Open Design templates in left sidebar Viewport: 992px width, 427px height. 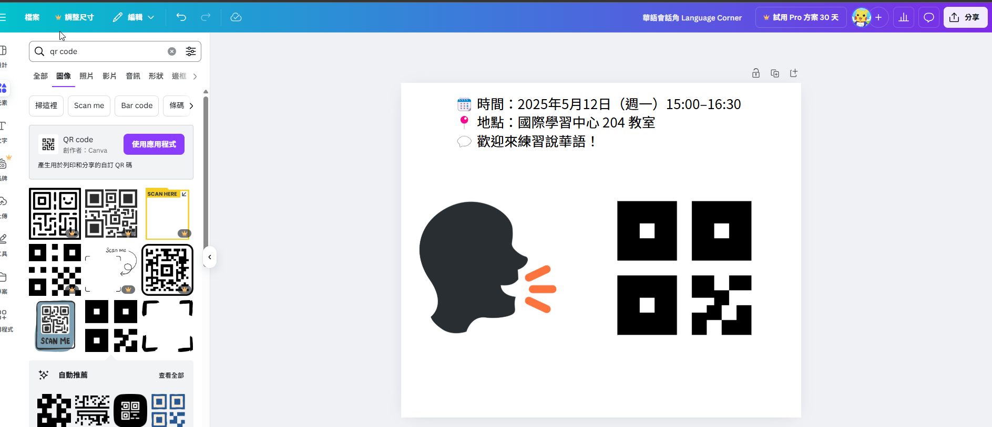click(x=3, y=55)
